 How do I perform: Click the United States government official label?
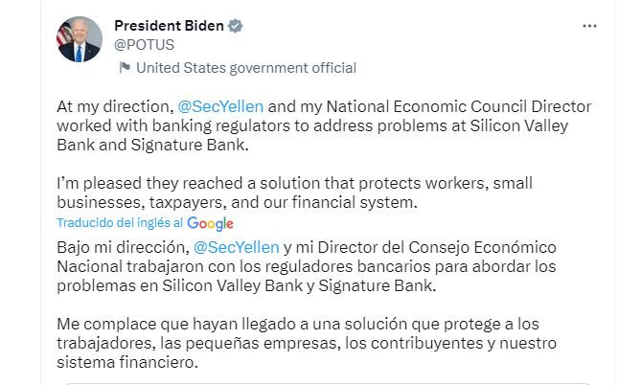[246, 68]
